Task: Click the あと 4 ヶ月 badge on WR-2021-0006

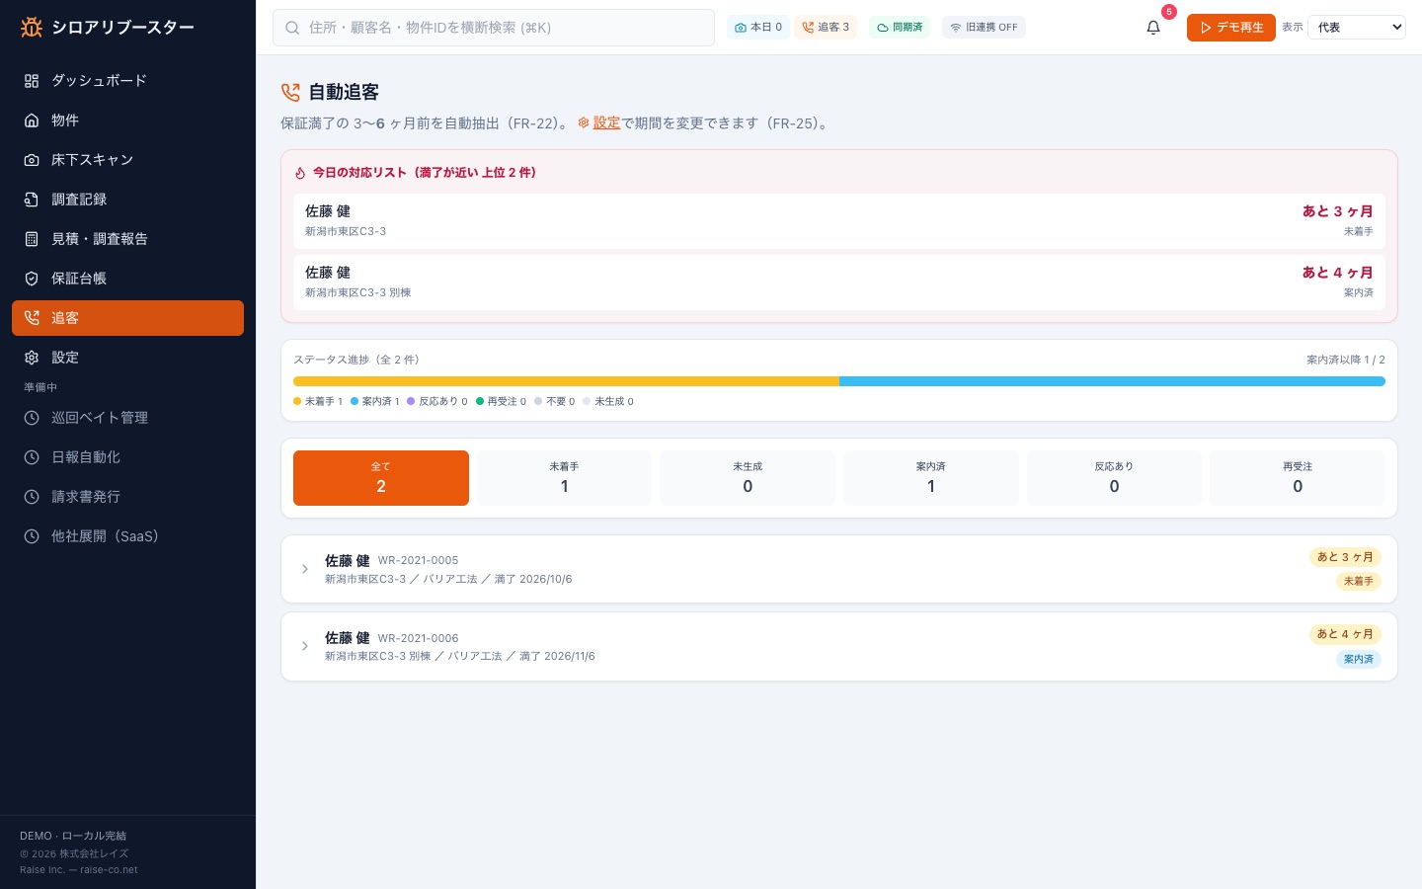Action: [1345, 634]
